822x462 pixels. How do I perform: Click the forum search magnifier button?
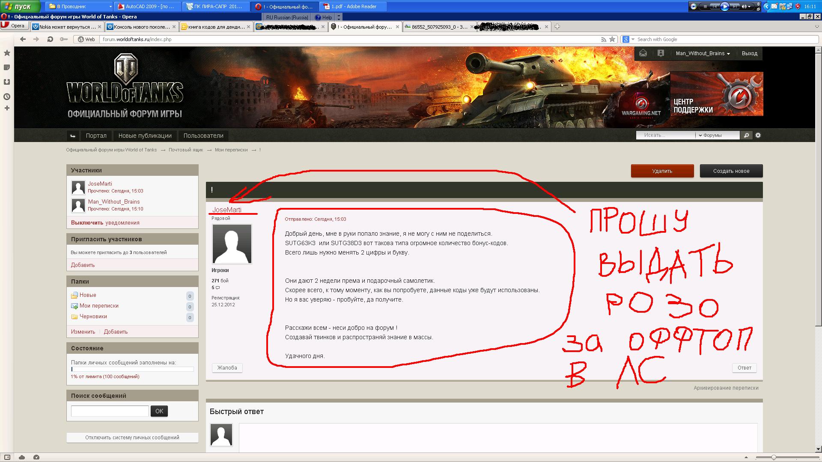tap(747, 135)
